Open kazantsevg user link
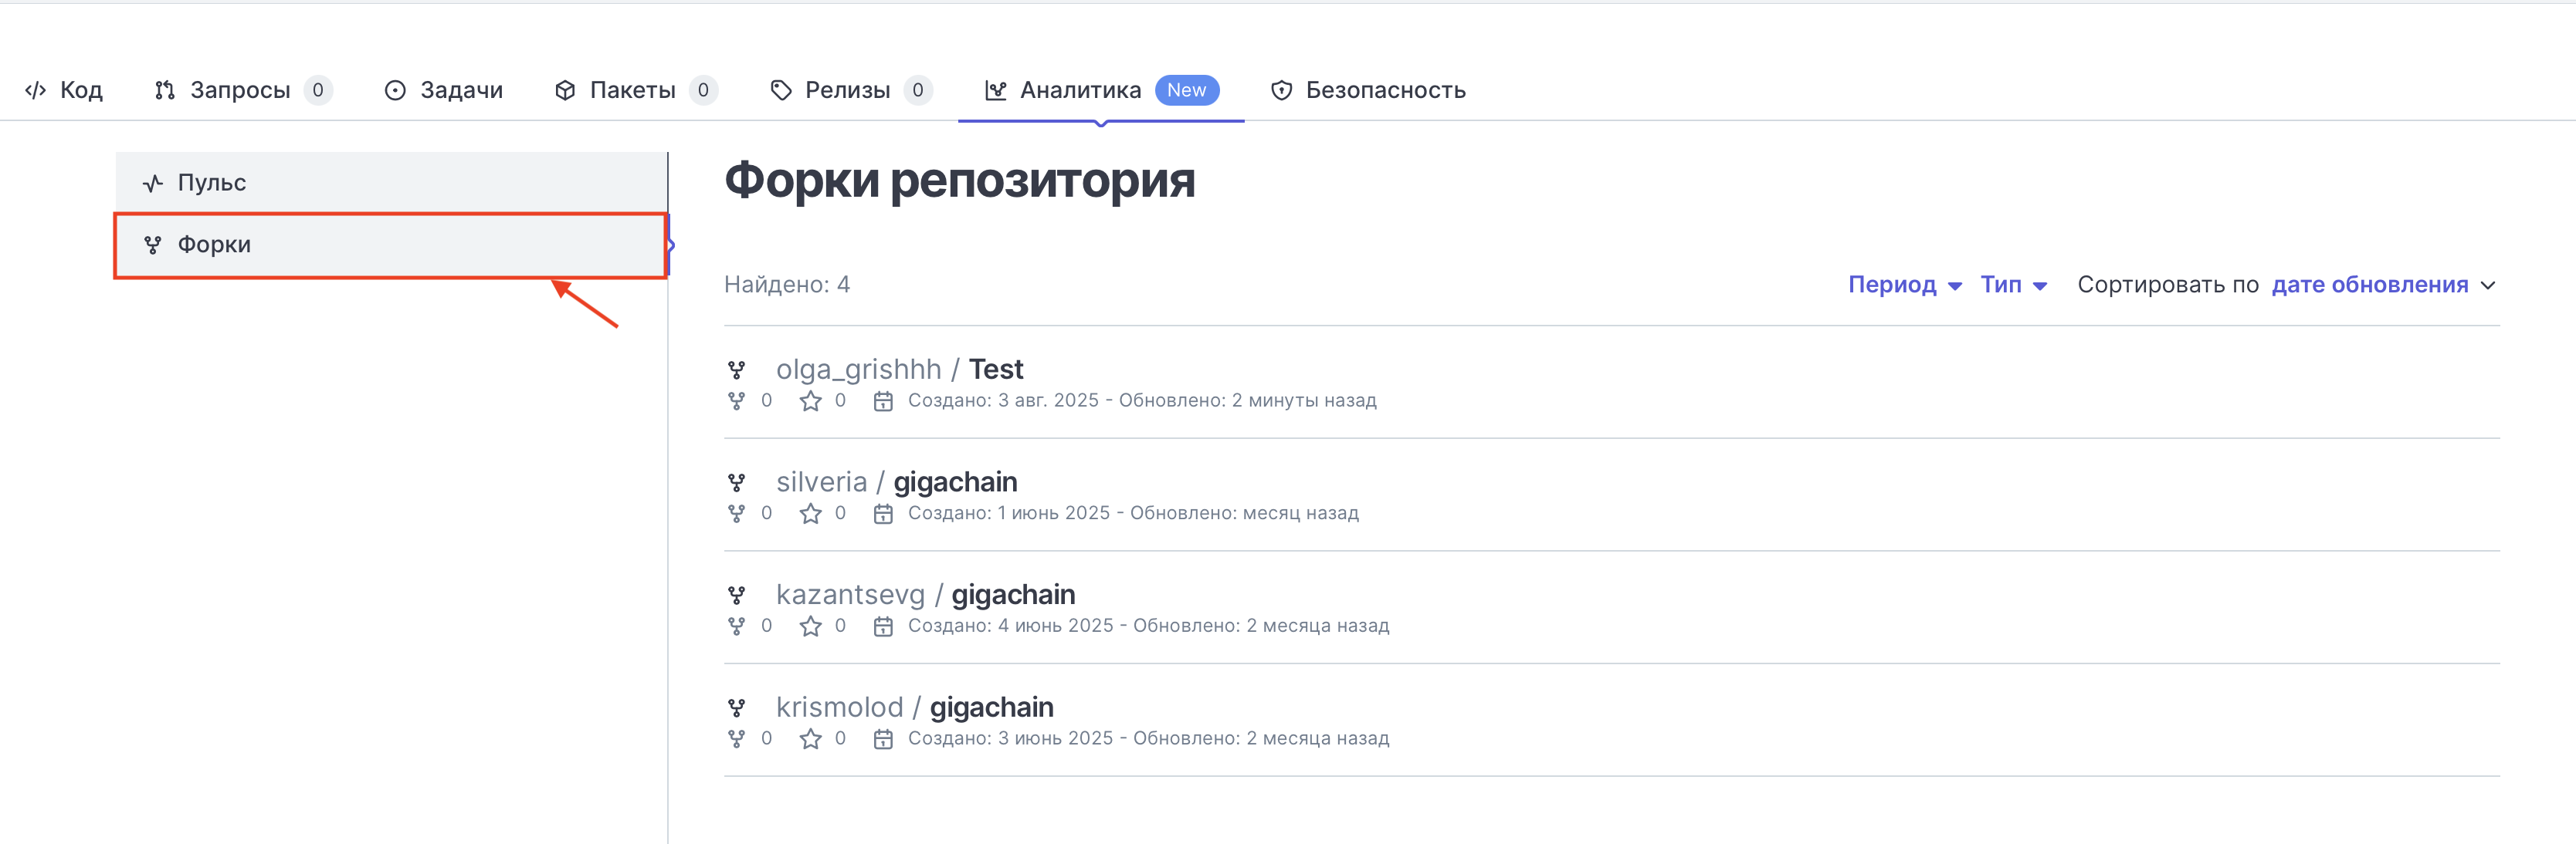 pyautogui.click(x=850, y=596)
